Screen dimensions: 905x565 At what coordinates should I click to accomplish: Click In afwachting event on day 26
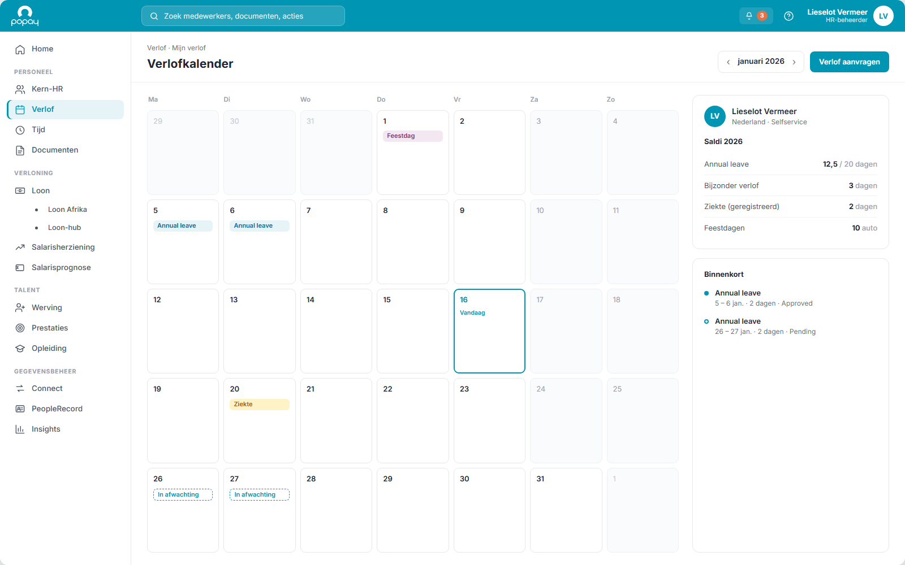[183, 495]
